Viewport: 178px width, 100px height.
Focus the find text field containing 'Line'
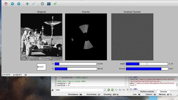[x=80, y=90]
